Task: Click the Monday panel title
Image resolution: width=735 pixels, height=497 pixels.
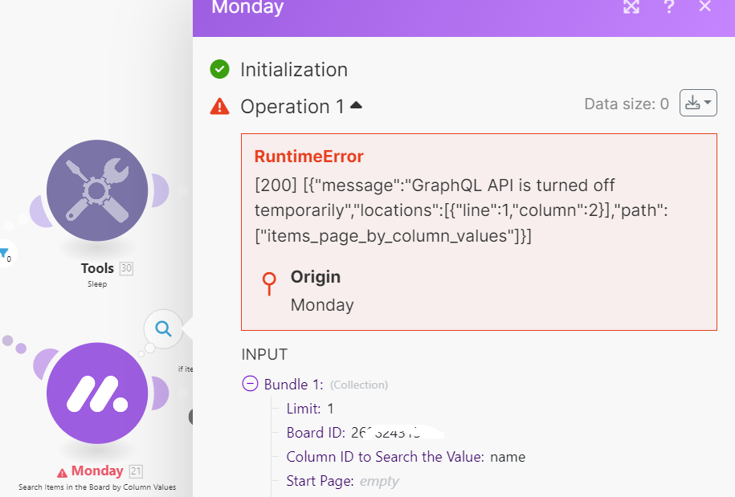Action: click(x=247, y=7)
